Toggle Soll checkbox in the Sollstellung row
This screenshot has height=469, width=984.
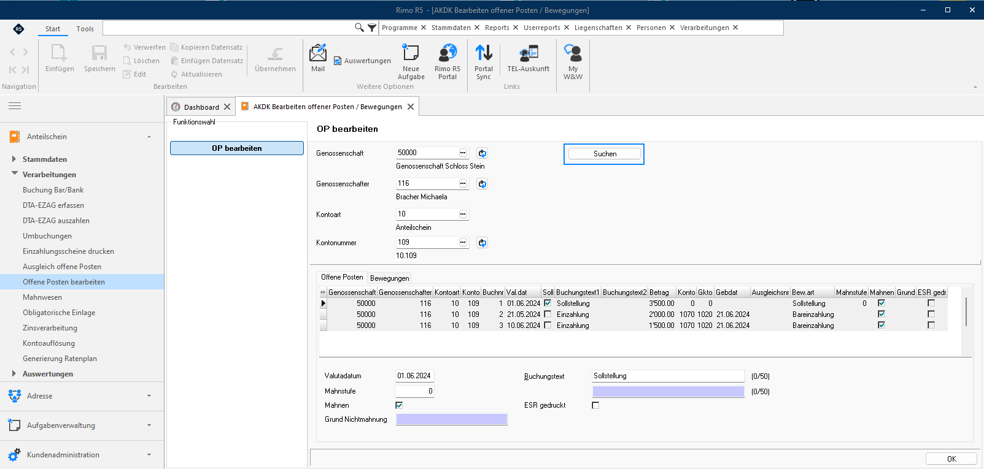tap(548, 303)
